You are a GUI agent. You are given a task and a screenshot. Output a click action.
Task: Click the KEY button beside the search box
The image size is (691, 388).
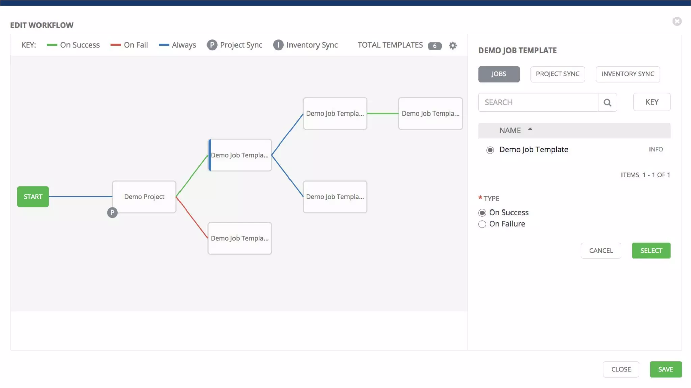(652, 102)
